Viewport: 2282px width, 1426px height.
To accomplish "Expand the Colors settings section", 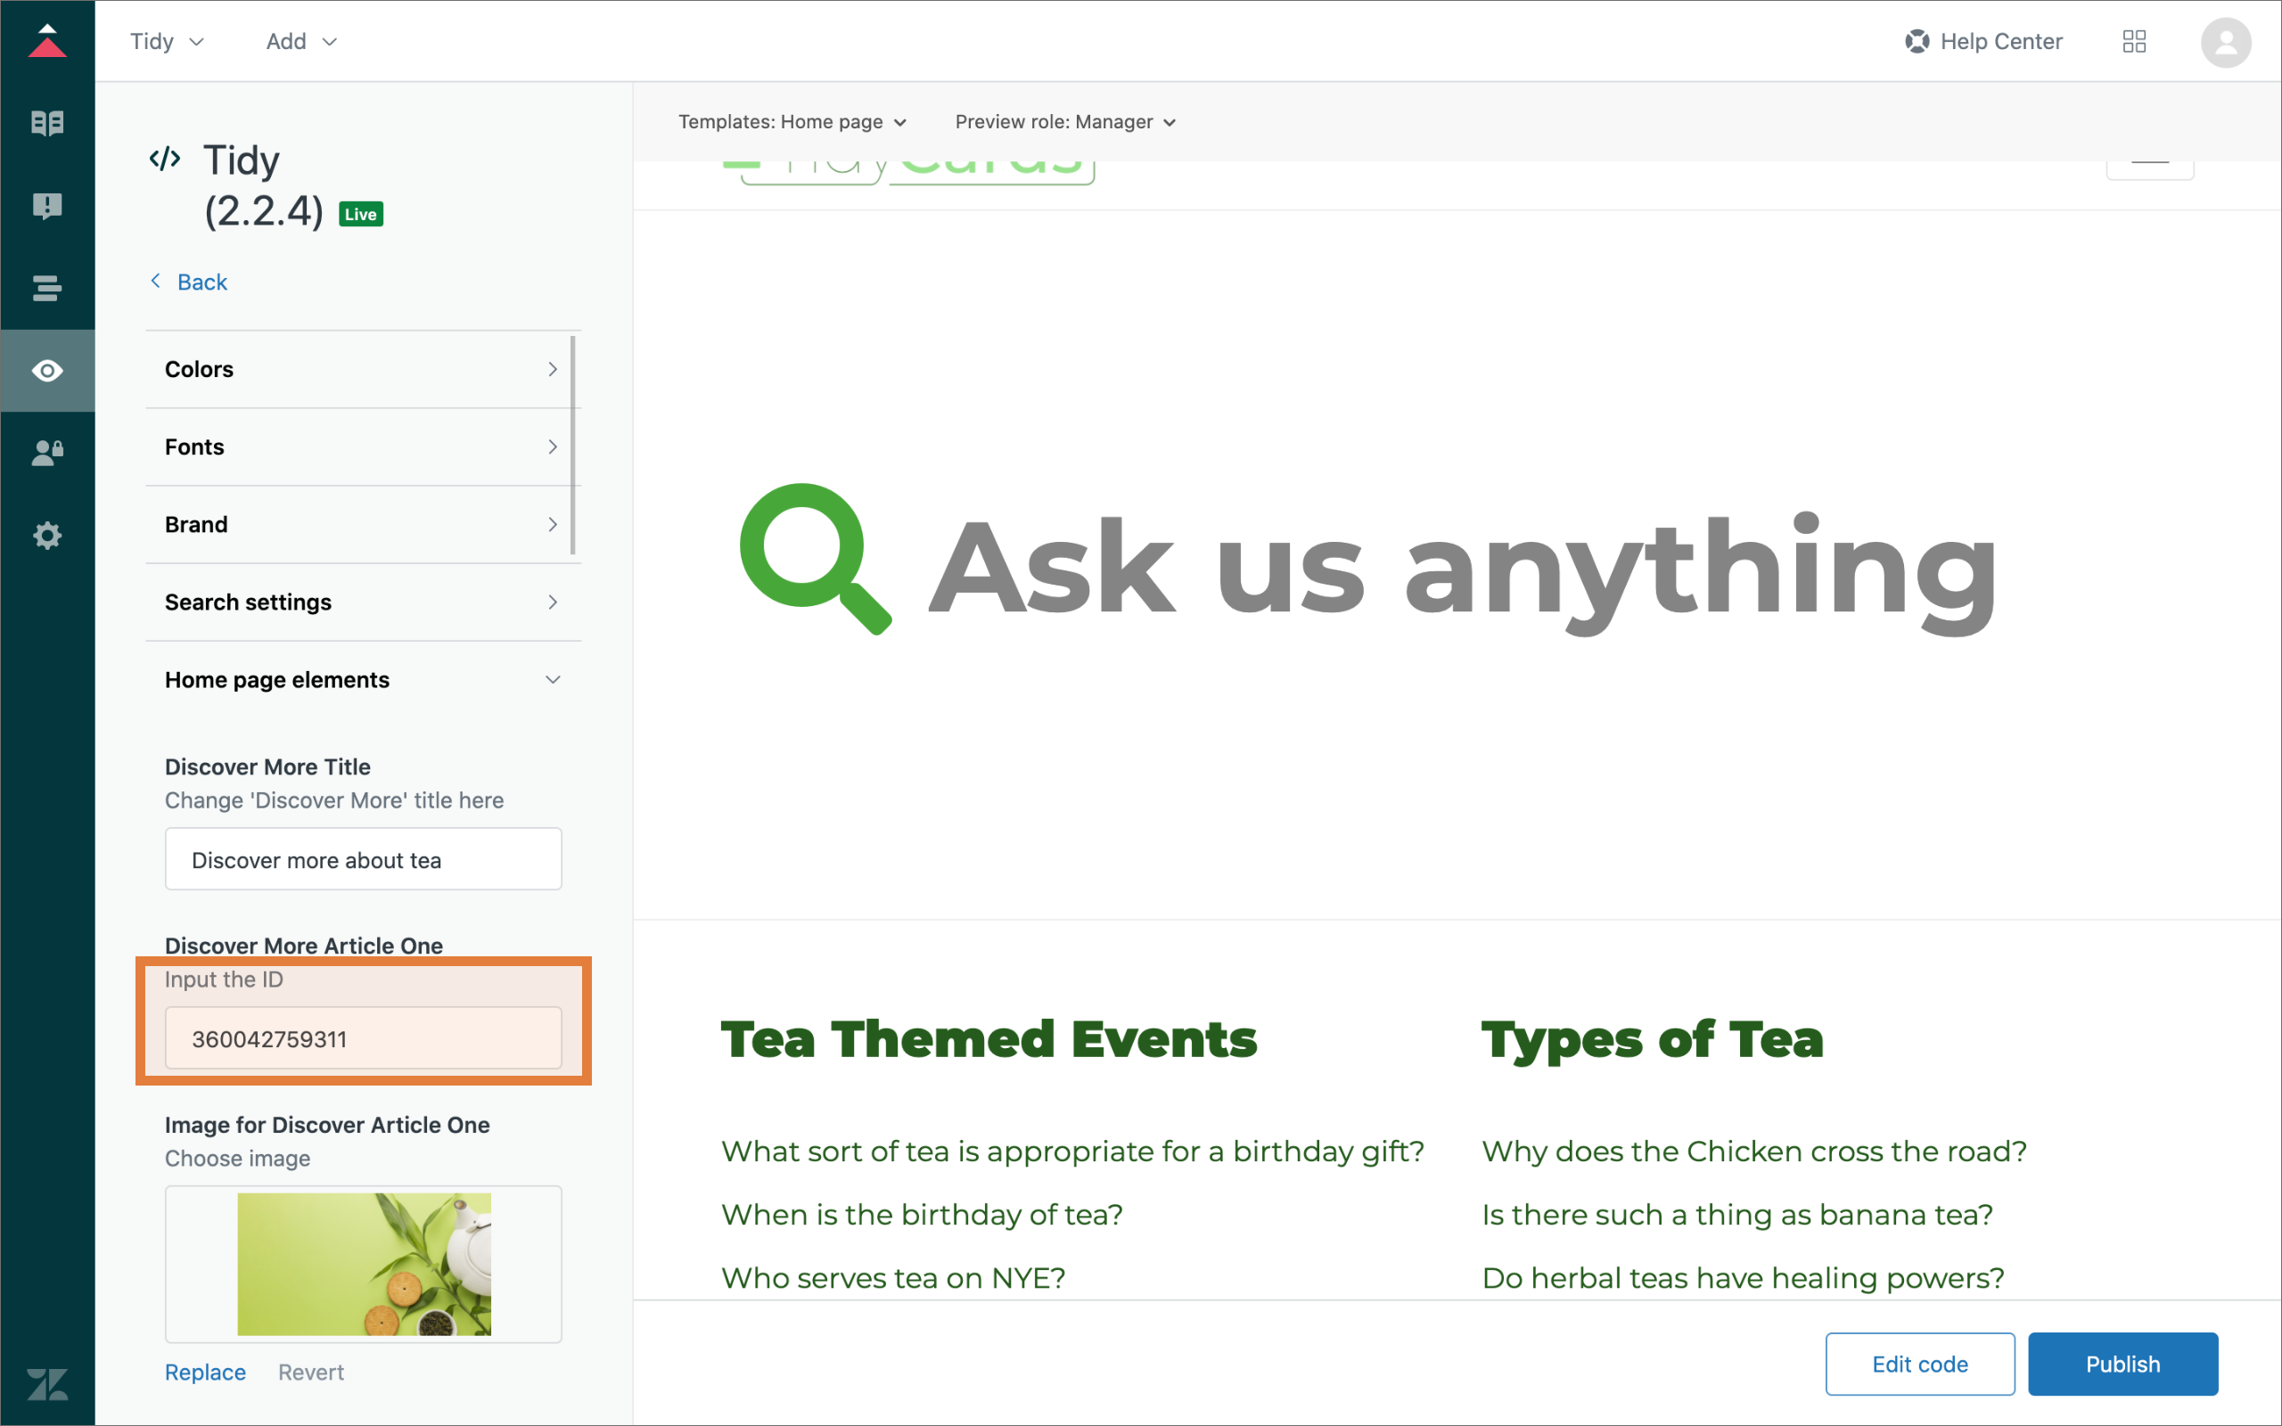I will click(x=363, y=369).
